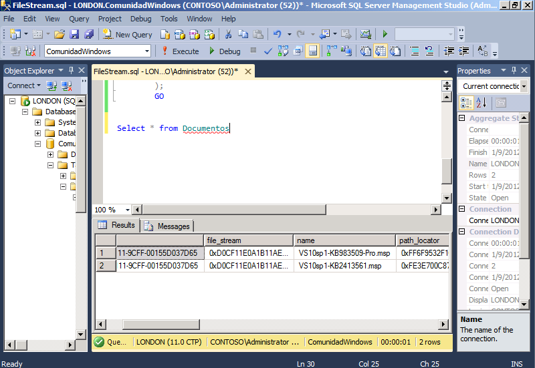Display the Estimated Execution Plan
Screen dimensions: 535x368
coord(283,51)
